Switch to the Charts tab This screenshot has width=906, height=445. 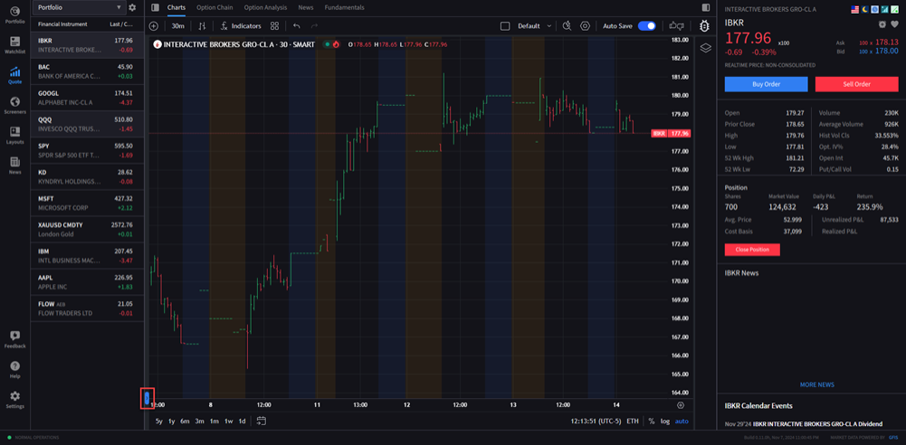[176, 7]
